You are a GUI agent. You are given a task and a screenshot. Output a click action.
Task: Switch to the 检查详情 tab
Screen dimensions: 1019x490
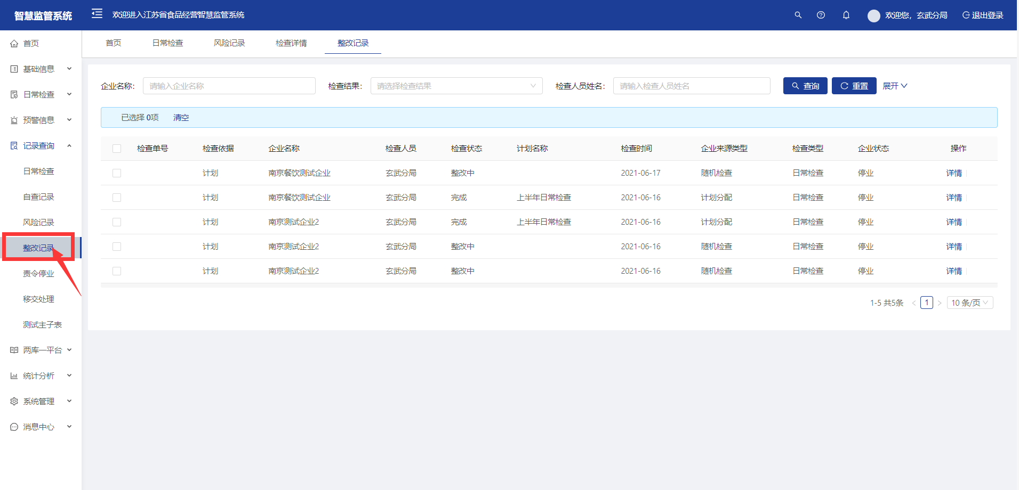(291, 43)
